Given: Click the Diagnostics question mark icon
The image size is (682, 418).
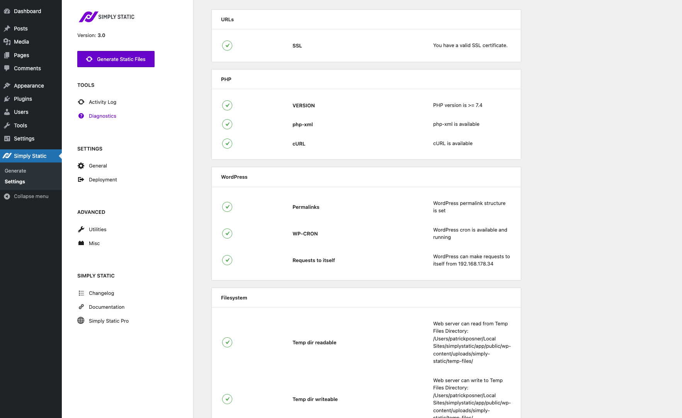Looking at the screenshot, I should [x=81, y=116].
